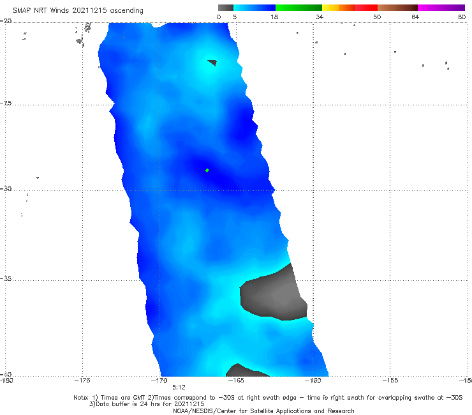Click the 'NOAA/NESDIS/Center for Satellite Applications' credit
The width and height of the screenshot is (472, 415).
point(263,411)
